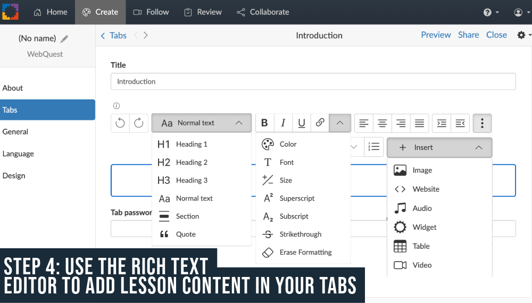Click the vertical three-dot more options button
The height and width of the screenshot is (303, 532).
tap(482, 123)
